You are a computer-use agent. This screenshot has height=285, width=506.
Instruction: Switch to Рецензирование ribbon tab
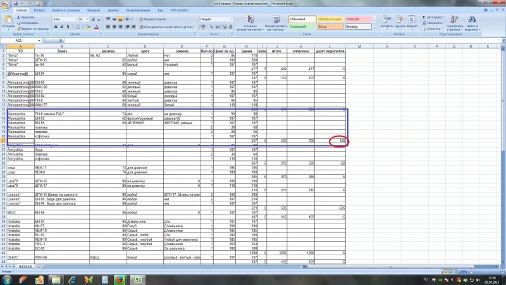[x=138, y=10]
